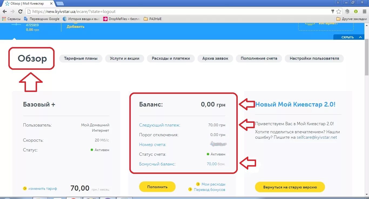This screenshot has width=369, height=199.
Task: Bookmark this page with the star icon
Action: (338, 12)
